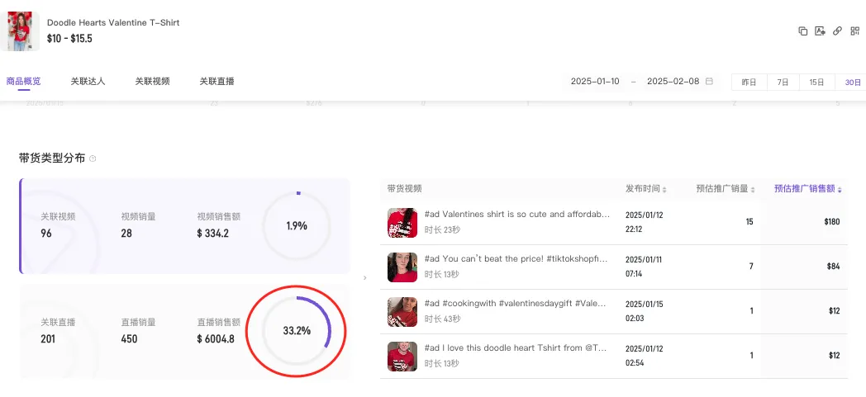Click the $84 estimated sales cell
Image resolution: width=866 pixels, height=397 pixels.
[834, 267]
